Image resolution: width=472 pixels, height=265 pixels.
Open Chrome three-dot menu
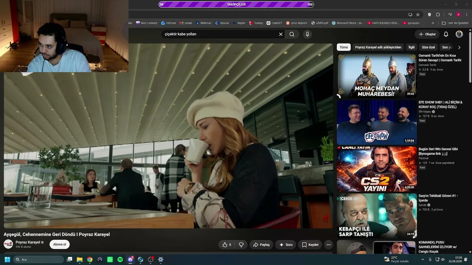pos(466,14)
